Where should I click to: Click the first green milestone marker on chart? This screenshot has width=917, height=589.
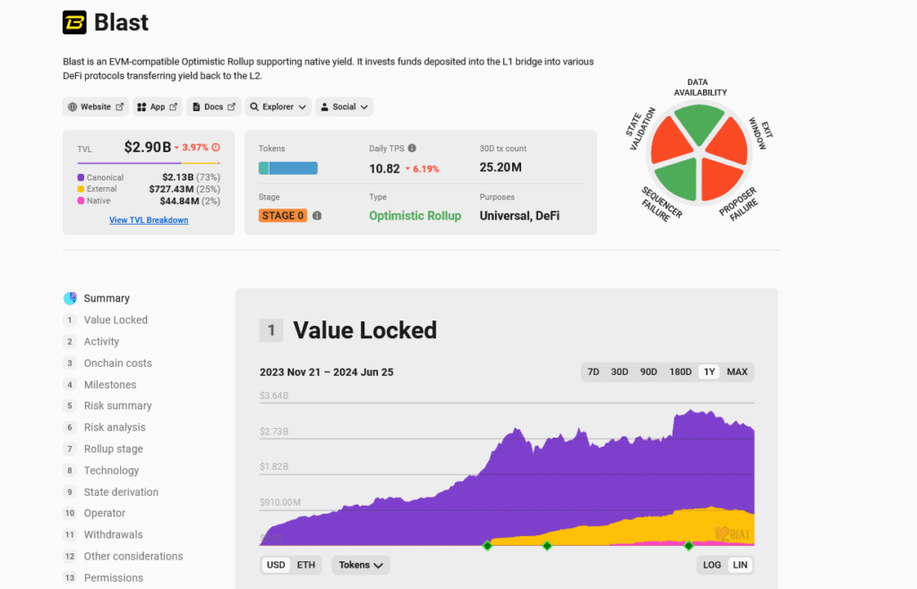click(x=487, y=545)
